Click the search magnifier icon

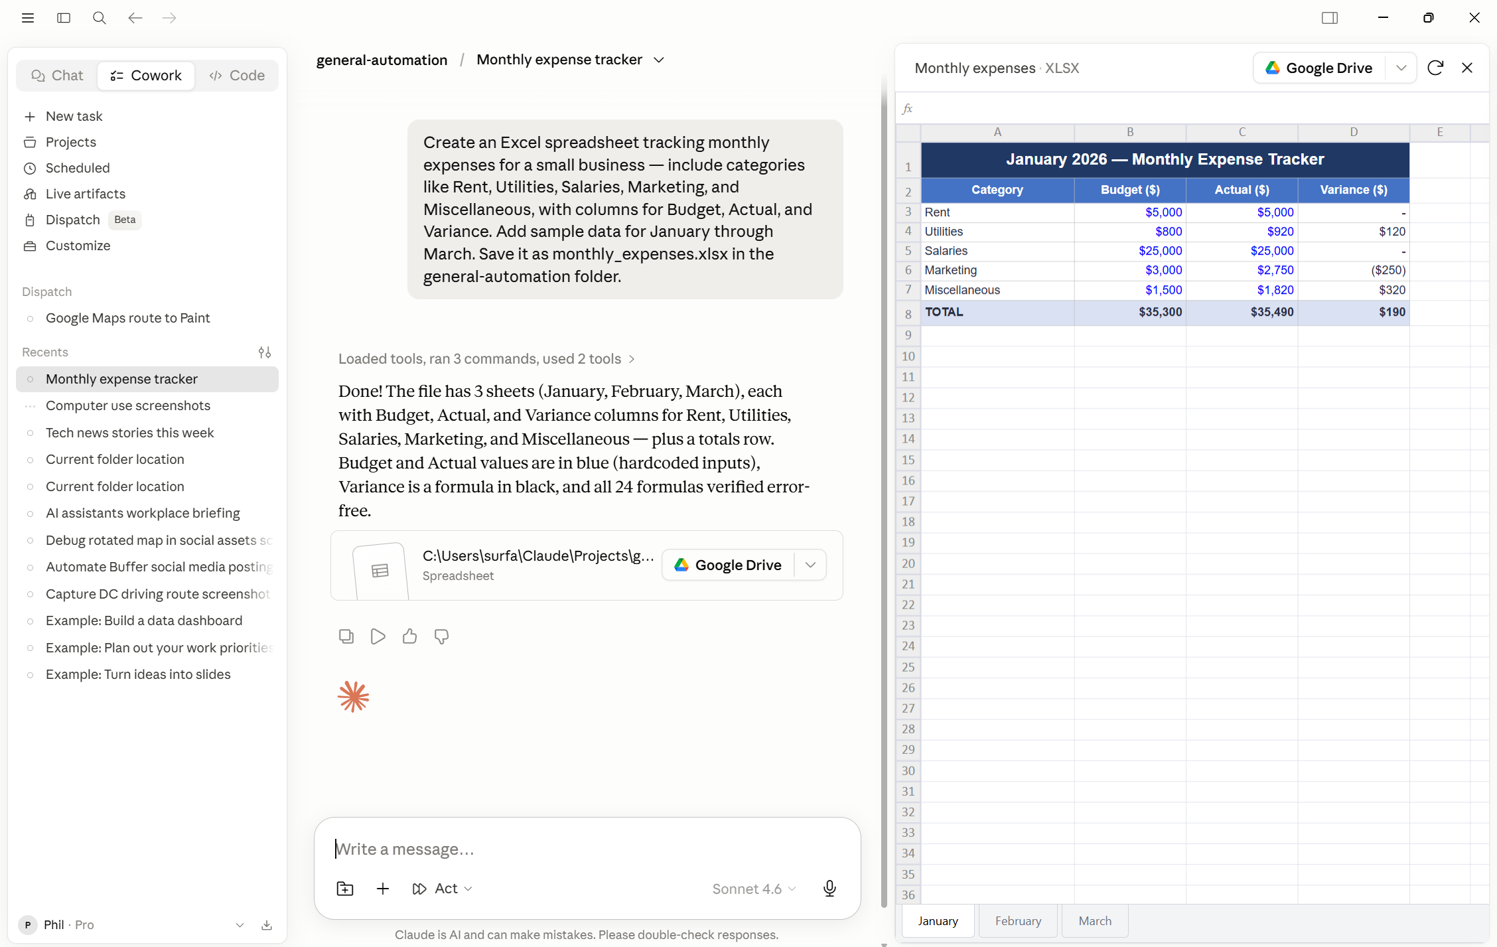click(x=100, y=18)
